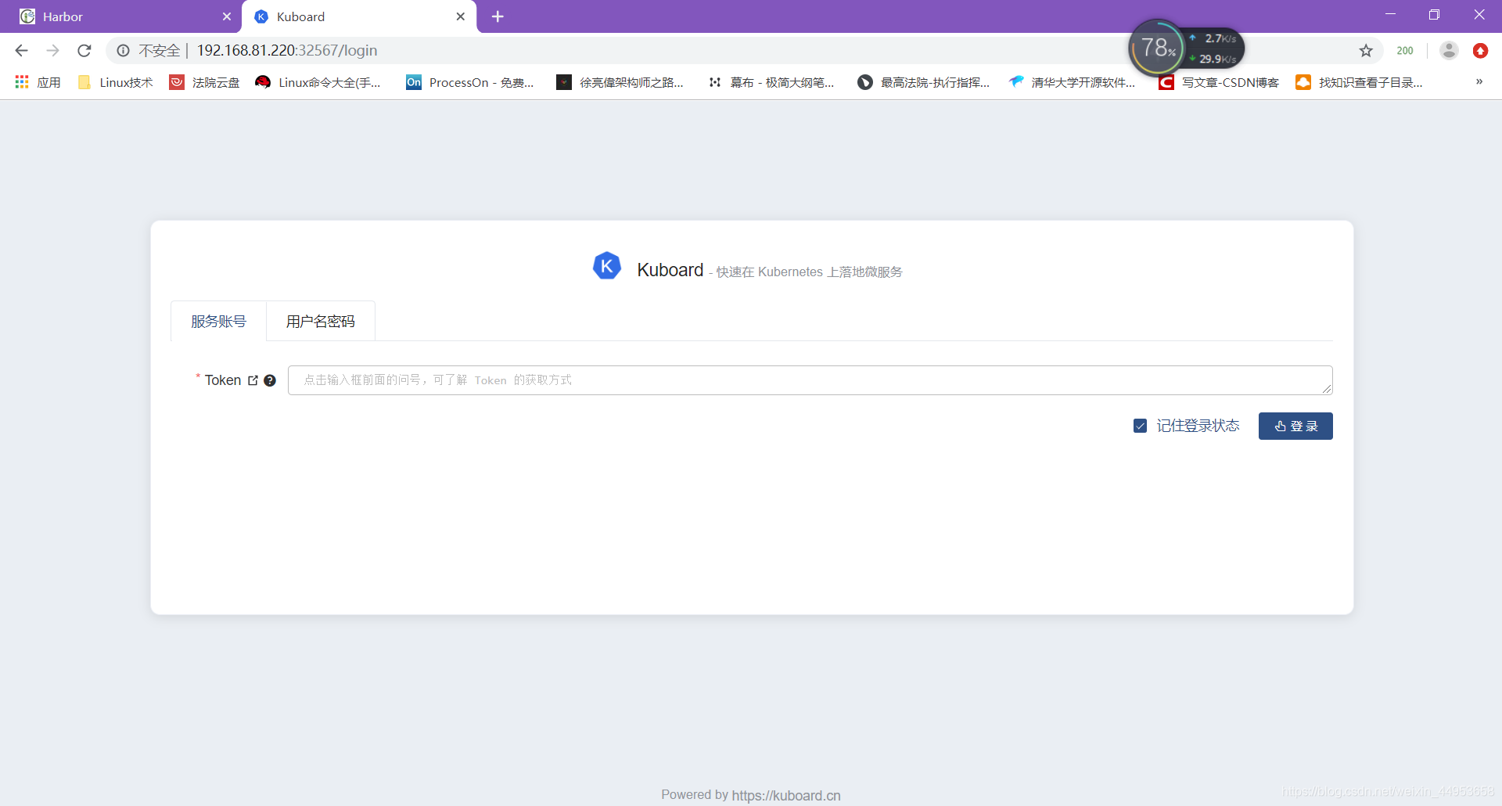
Task: Open the not-secure site info icon
Action: click(123, 51)
